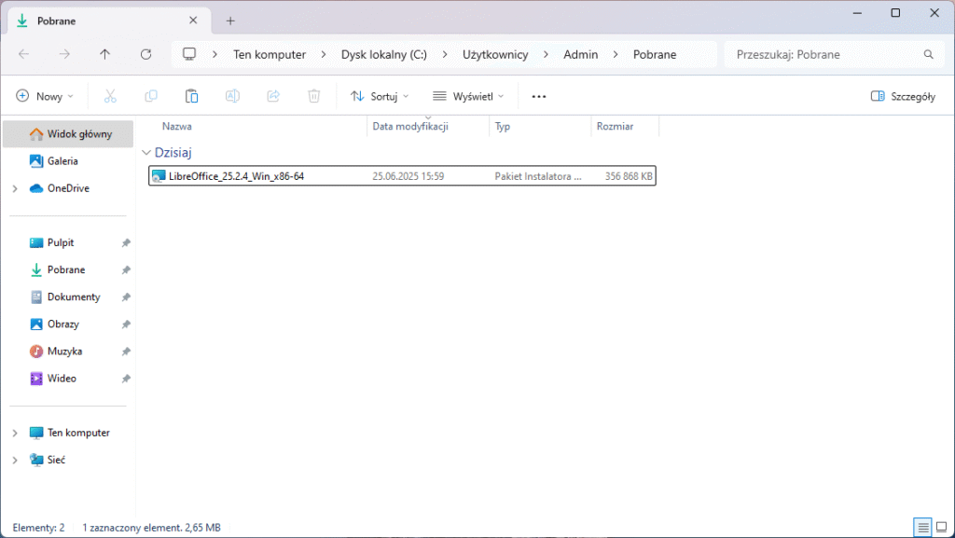Open the Nowy dropdown menu
Viewport: 955px width, 538px height.
45,96
